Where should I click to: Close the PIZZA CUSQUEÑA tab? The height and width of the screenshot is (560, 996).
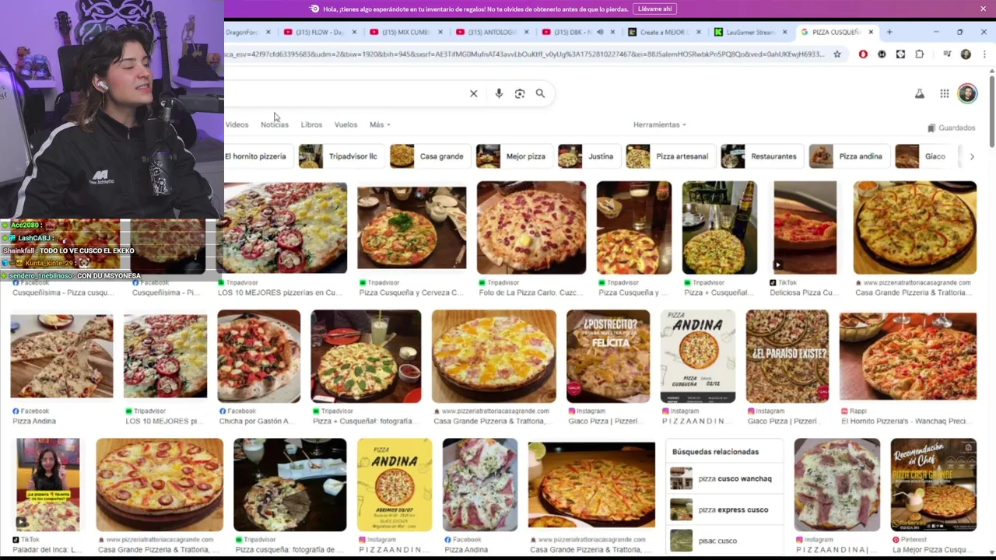[x=871, y=32]
